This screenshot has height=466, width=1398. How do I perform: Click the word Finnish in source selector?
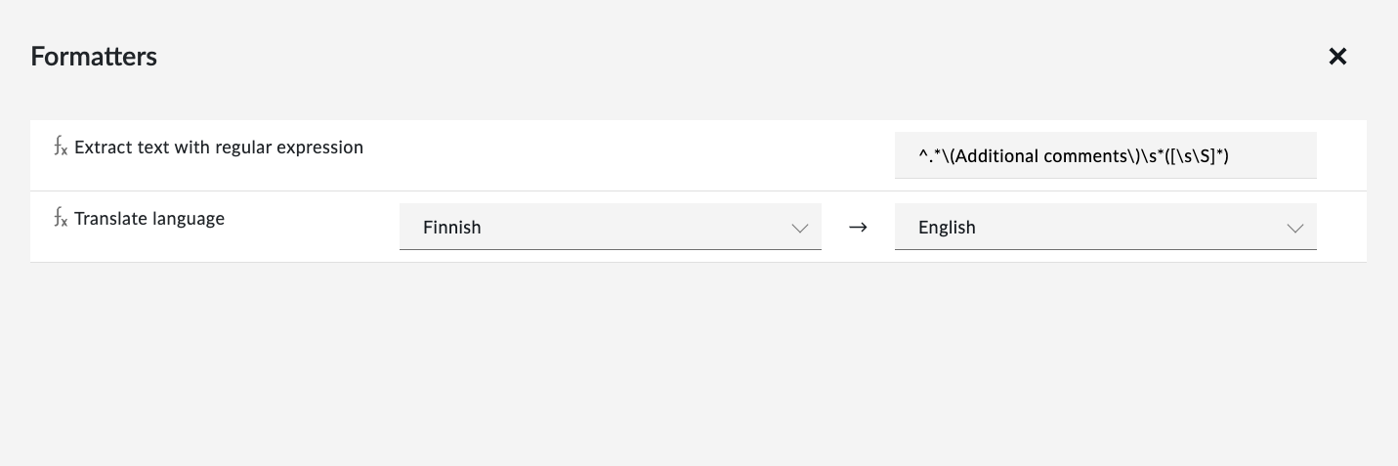pyautogui.click(x=452, y=228)
